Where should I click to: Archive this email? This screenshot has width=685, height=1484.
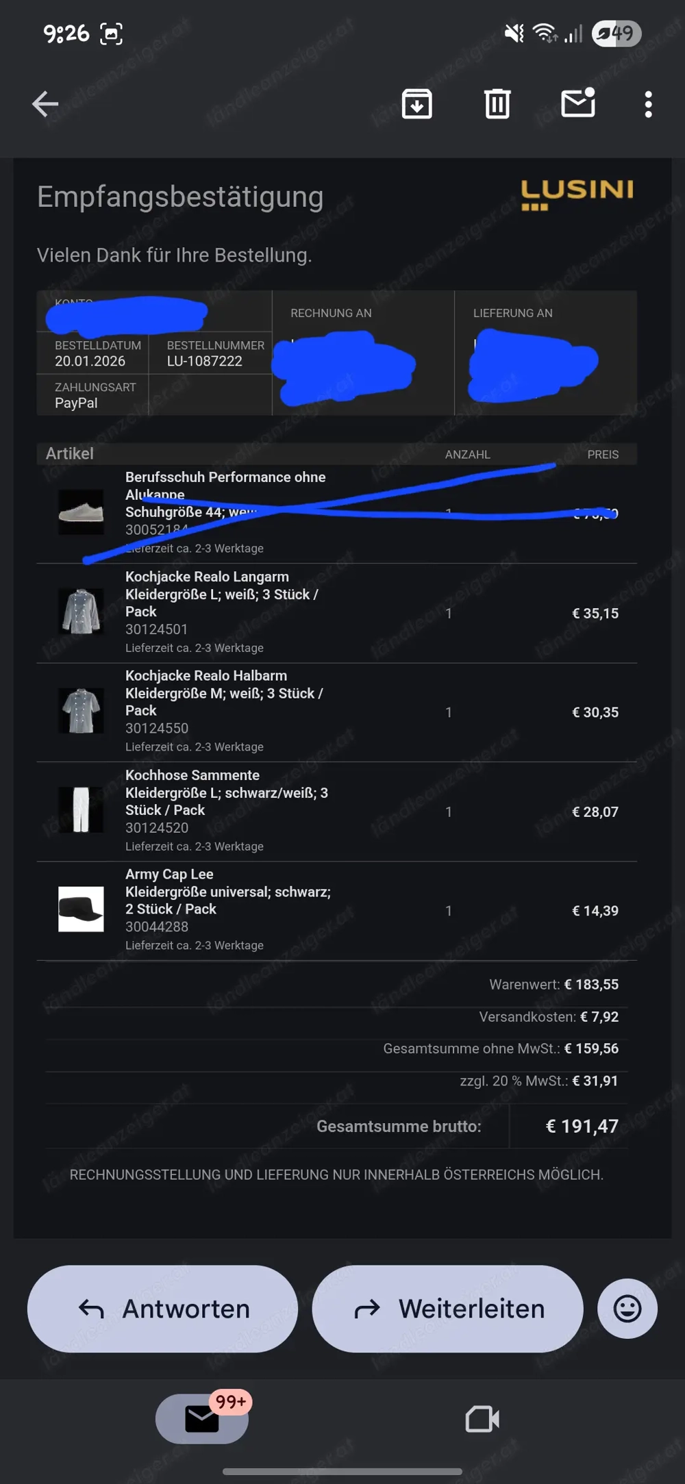pyautogui.click(x=416, y=104)
